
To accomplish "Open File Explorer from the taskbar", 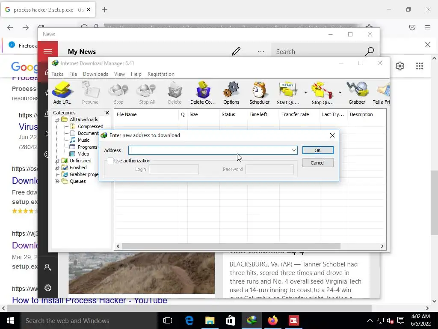I will point(210,320).
